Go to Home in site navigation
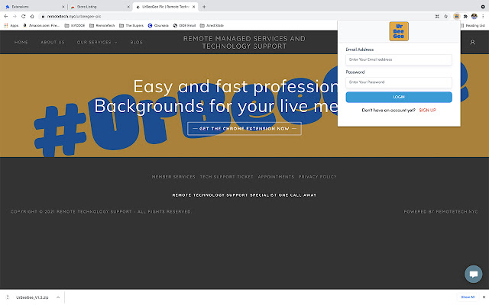This screenshot has height=305, width=489. coord(21,42)
